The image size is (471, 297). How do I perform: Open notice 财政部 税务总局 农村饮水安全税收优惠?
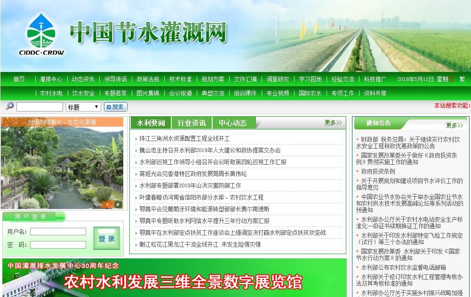click(408, 143)
